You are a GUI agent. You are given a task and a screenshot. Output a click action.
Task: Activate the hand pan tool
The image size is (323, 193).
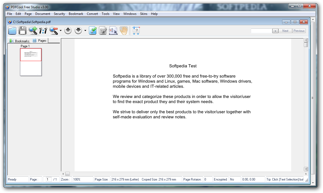[x=123, y=31]
